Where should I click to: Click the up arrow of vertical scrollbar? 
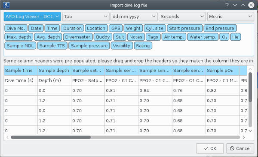[250, 69]
